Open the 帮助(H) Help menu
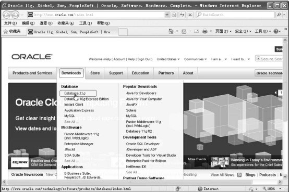Screen dimensions: 289x192 [103, 23]
